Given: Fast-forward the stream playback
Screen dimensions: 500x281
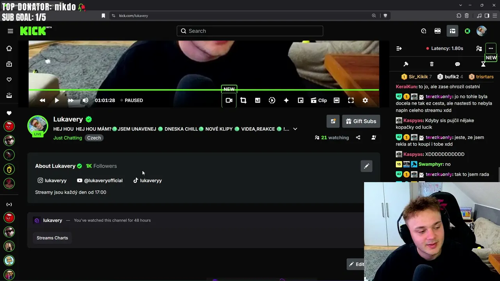Looking at the screenshot, I should [x=71, y=100].
